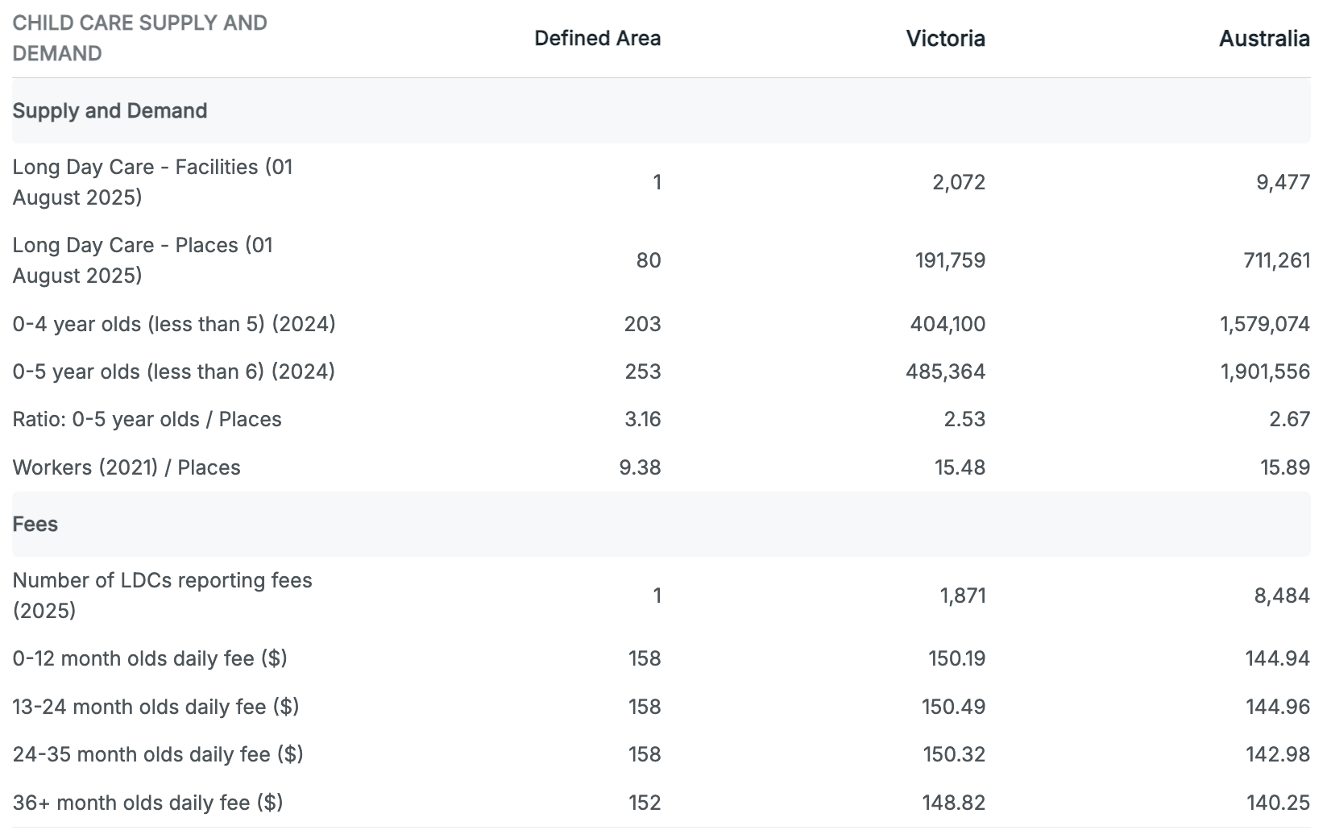Image resolution: width=1331 pixels, height=830 pixels.
Task: Click the Child Care Supply and Demand title
Action: 139,38
